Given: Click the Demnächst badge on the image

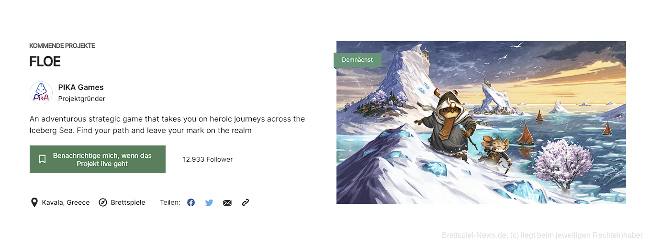Looking at the screenshot, I should 358,60.
